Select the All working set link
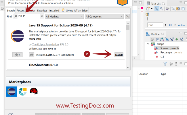Viewport: 187px width, 115px height. tap(170, 25)
